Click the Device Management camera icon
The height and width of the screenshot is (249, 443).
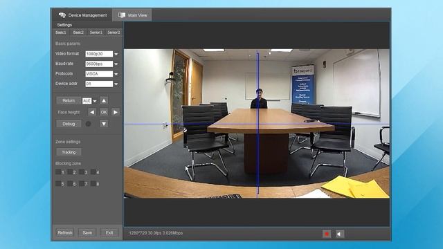pos(62,15)
